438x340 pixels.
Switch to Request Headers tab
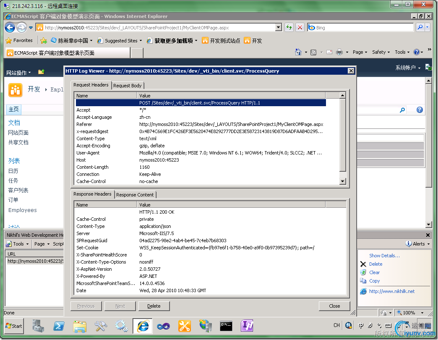click(x=91, y=85)
